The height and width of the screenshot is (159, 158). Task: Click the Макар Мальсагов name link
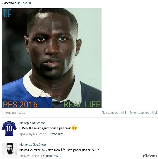[32, 123]
